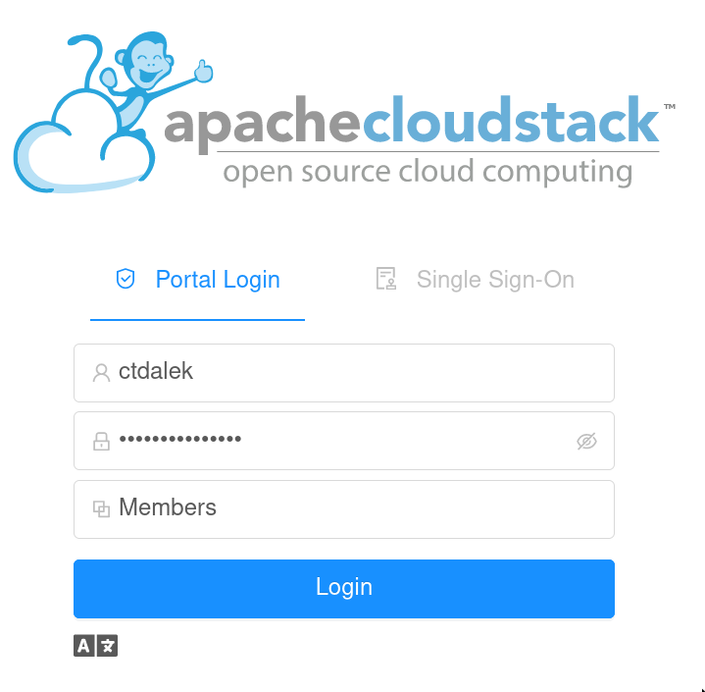The height and width of the screenshot is (692, 705).
Task: Click the monkey's thumbs-up hand
Action: tap(204, 72)
